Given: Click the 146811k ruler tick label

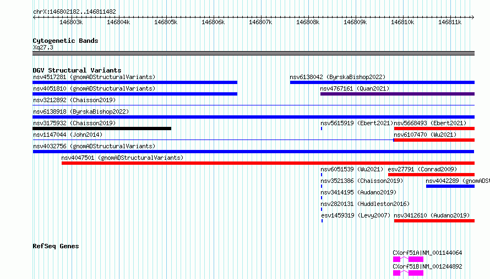Looking at the screenshot, I should click(x=450, y=23).
